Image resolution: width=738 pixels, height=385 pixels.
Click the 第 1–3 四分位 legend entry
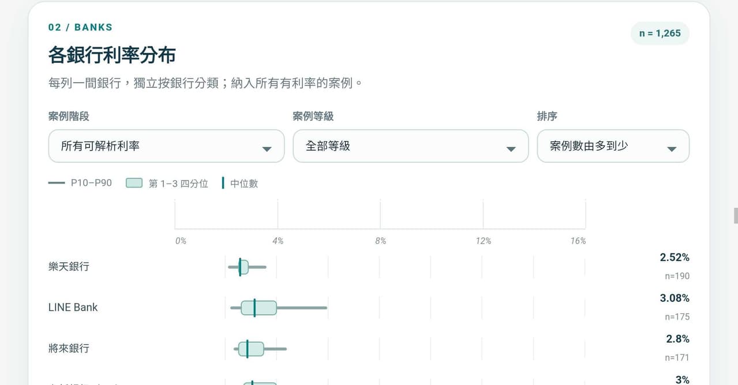pos(167,184)
